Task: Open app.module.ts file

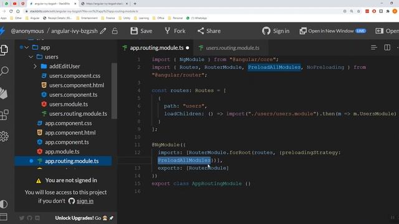Action: 62,152
